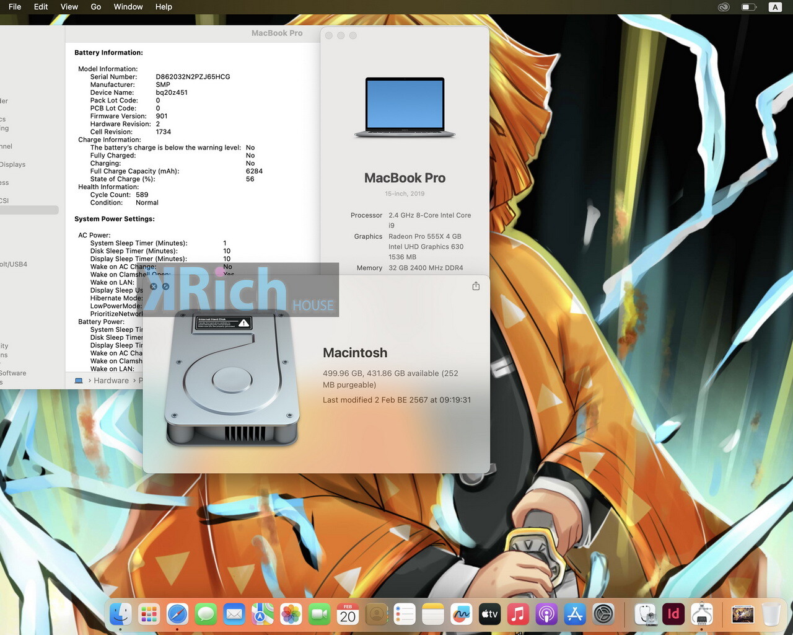
Task: Open the File menu
Action: [x=15, y=7]
